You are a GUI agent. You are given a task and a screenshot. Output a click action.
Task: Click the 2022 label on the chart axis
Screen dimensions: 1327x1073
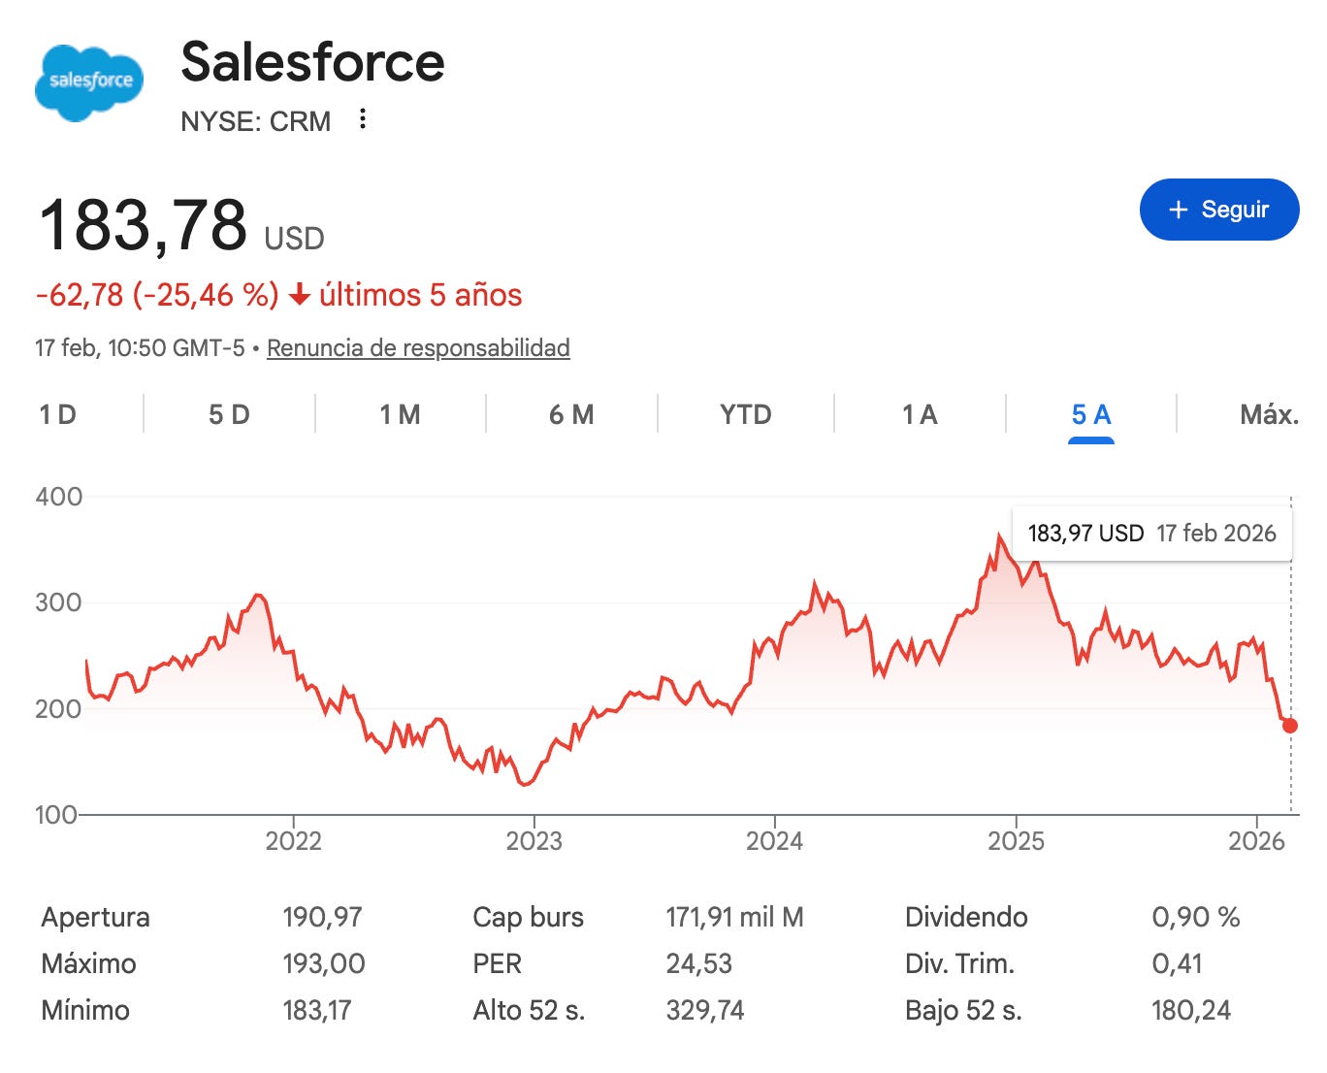pos(293,840)
